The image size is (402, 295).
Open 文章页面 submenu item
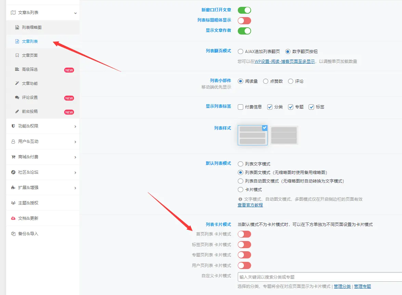click(43, 55)
